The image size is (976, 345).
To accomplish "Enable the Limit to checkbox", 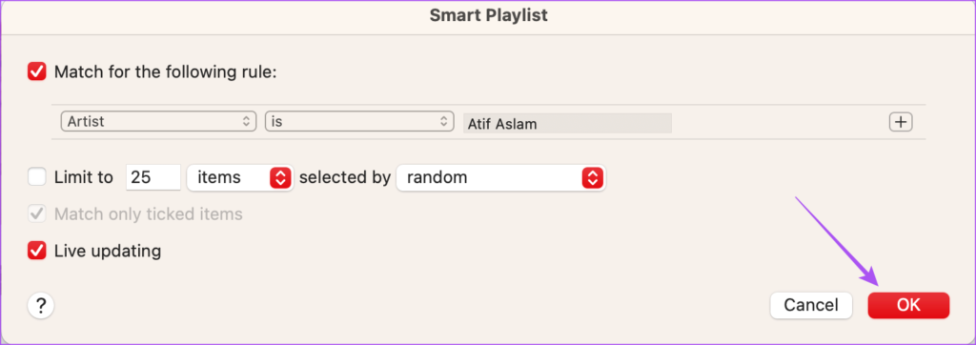I will coord(37,177).
